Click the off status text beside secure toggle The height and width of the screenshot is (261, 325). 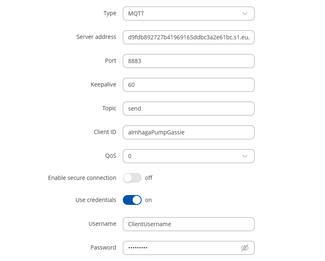click(149, 178)
